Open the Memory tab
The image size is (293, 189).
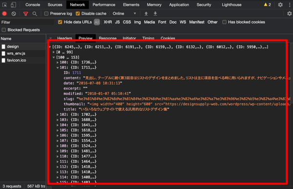[x=154, y=5]
